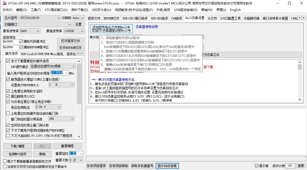This screenshot has height=170, width=307.
Task: Click 打开程序文件 button
Action: (71, 41)
